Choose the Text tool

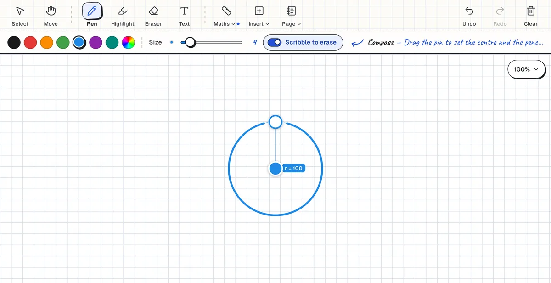[x=184, y=16]
